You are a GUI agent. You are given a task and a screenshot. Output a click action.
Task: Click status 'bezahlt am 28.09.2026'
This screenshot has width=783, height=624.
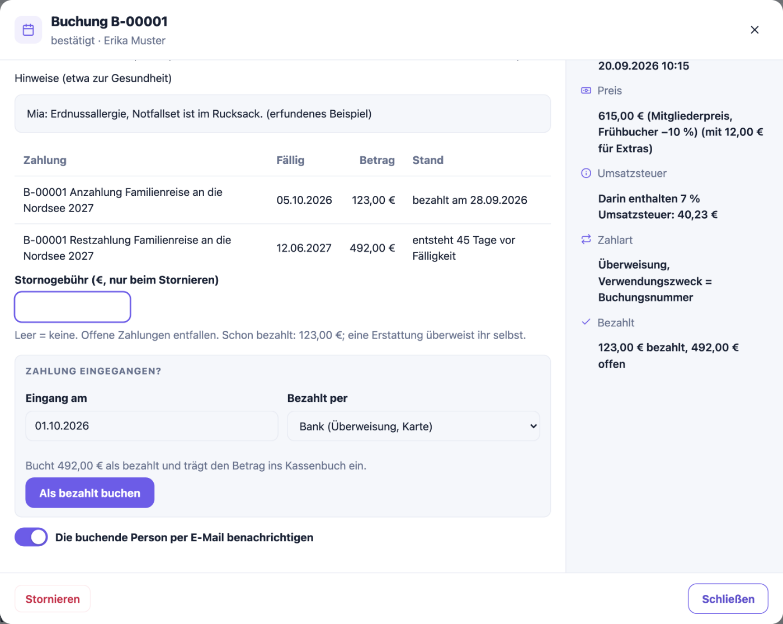[470, 200]
